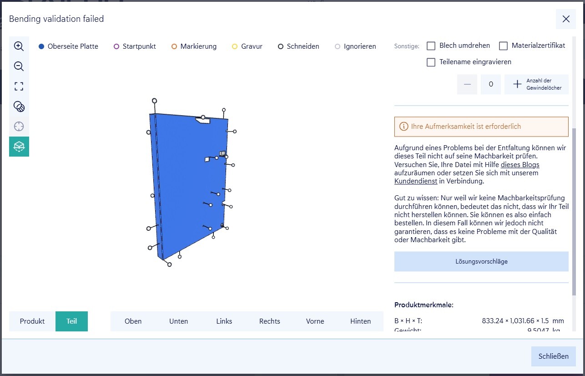Click the plus icon for Gewindelöcher

(517, 84)
